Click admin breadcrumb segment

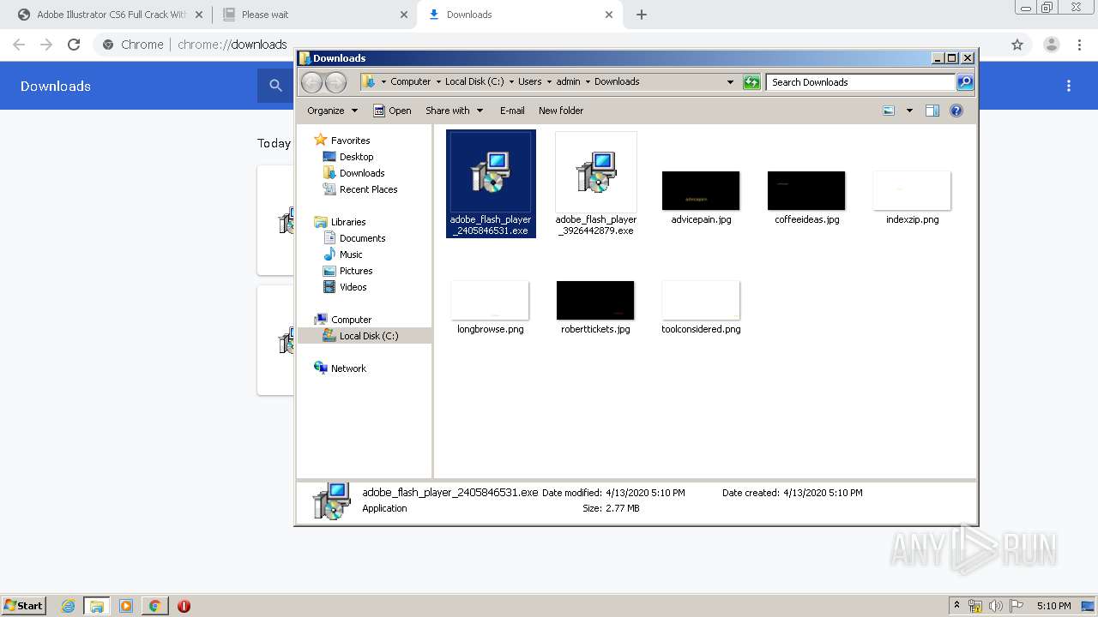coord(568,82)
